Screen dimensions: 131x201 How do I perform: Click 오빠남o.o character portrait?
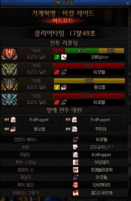64,57
